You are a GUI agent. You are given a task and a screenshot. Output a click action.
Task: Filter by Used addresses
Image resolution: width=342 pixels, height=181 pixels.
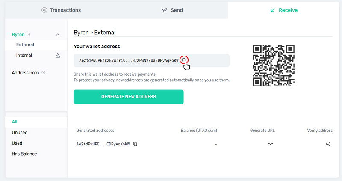[17, 143]
